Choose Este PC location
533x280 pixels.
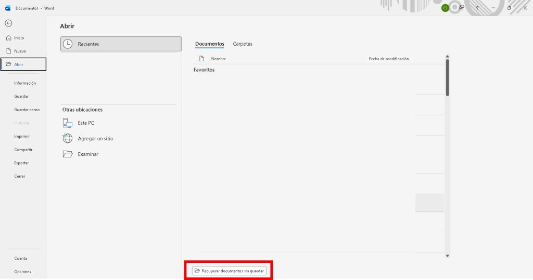(x=85, y=123)
